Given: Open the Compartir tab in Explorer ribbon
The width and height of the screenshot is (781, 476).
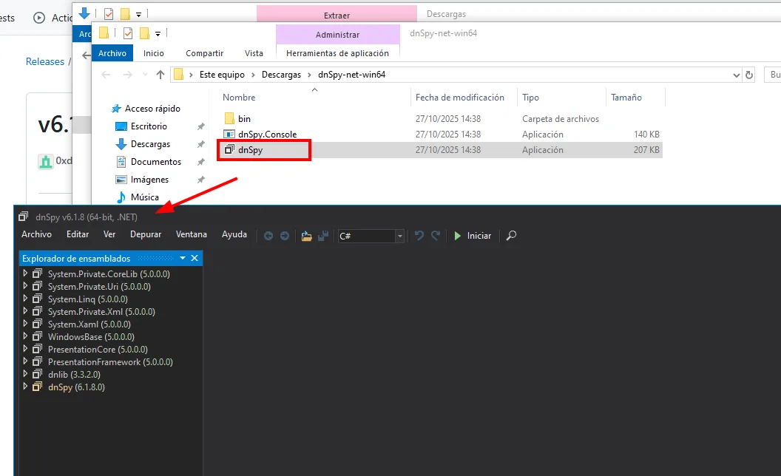Looking at the screenshot, I should click(204, 52).
